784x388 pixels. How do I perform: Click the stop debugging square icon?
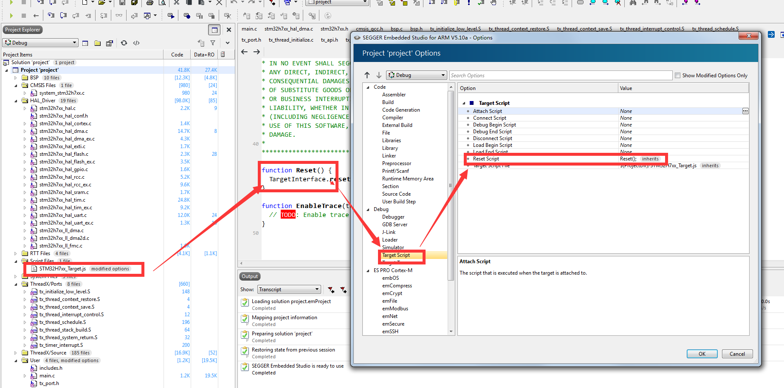pos(24,16)
